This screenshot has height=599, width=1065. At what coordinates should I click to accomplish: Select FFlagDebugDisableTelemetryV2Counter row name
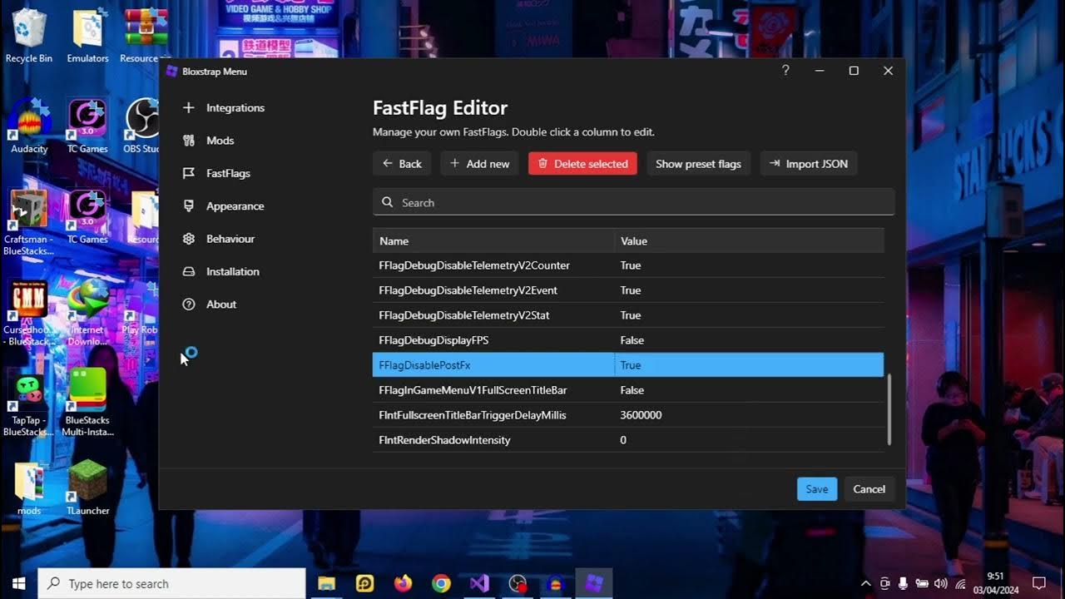pos(474,265)
